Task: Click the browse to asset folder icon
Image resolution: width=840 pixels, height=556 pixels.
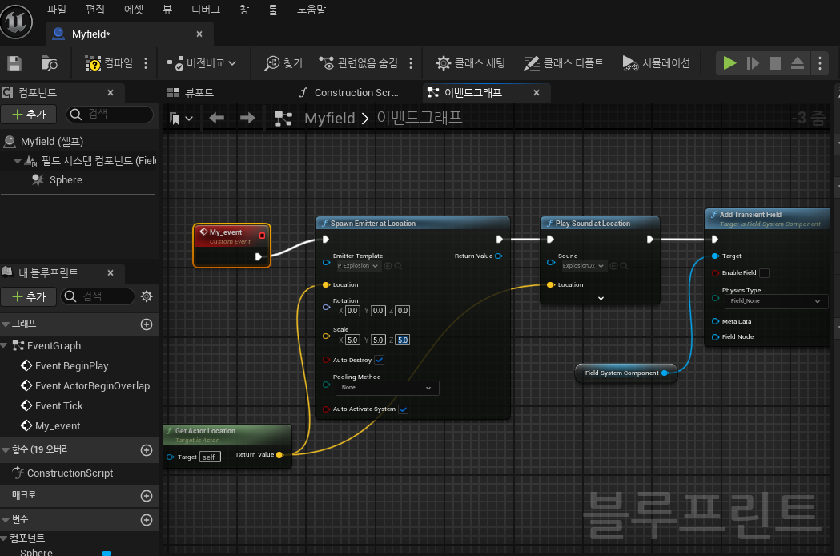Action: (x=50, y=63)
